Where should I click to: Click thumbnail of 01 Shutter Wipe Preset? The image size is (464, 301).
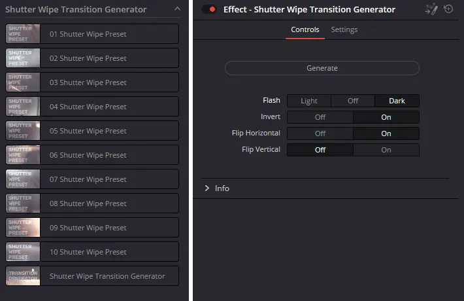pos(23,34)
